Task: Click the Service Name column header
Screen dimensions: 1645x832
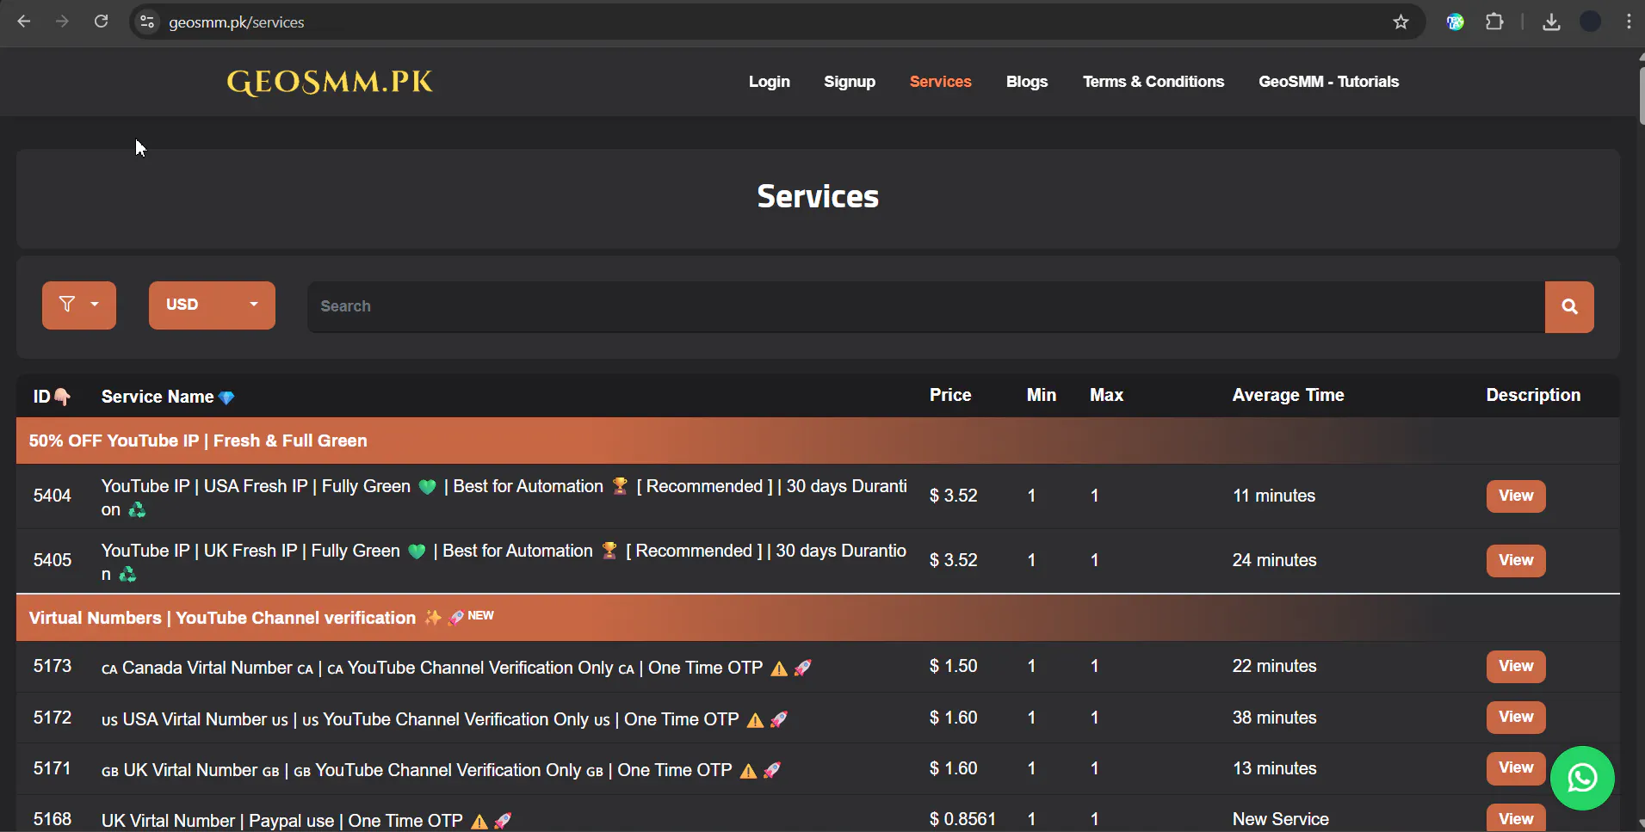Action: (x=168, y=397)
